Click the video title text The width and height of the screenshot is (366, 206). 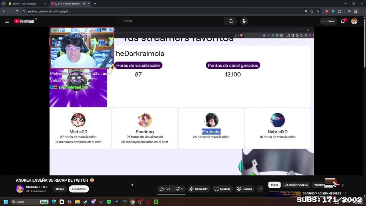coord(55,180)
